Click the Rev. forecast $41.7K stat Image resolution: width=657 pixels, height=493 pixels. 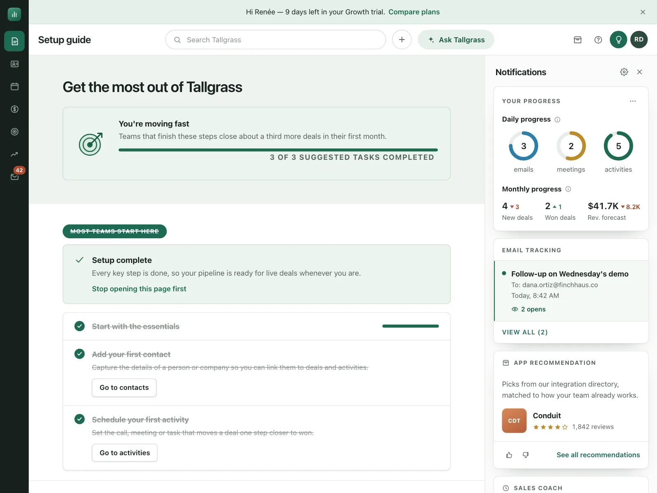[614, 211]
